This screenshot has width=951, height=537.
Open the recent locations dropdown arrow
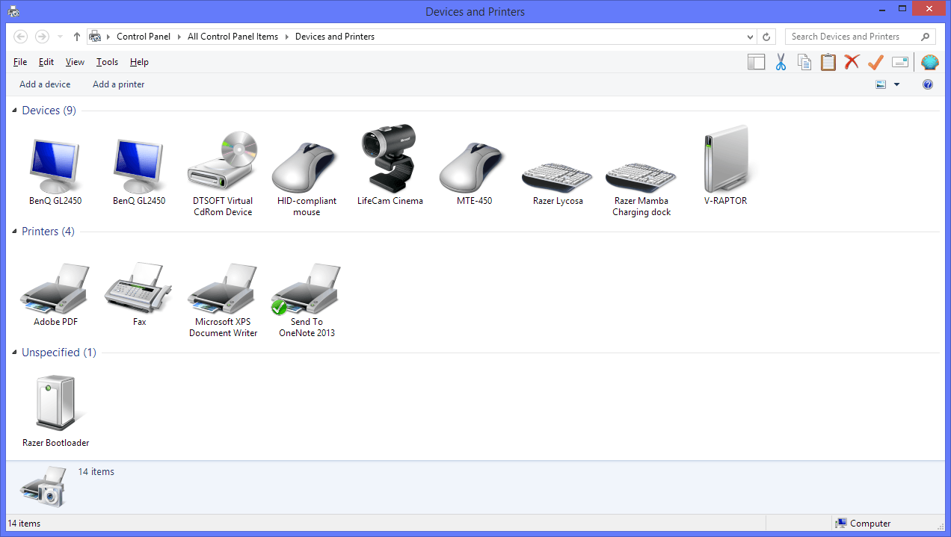[x=59, y=37]
